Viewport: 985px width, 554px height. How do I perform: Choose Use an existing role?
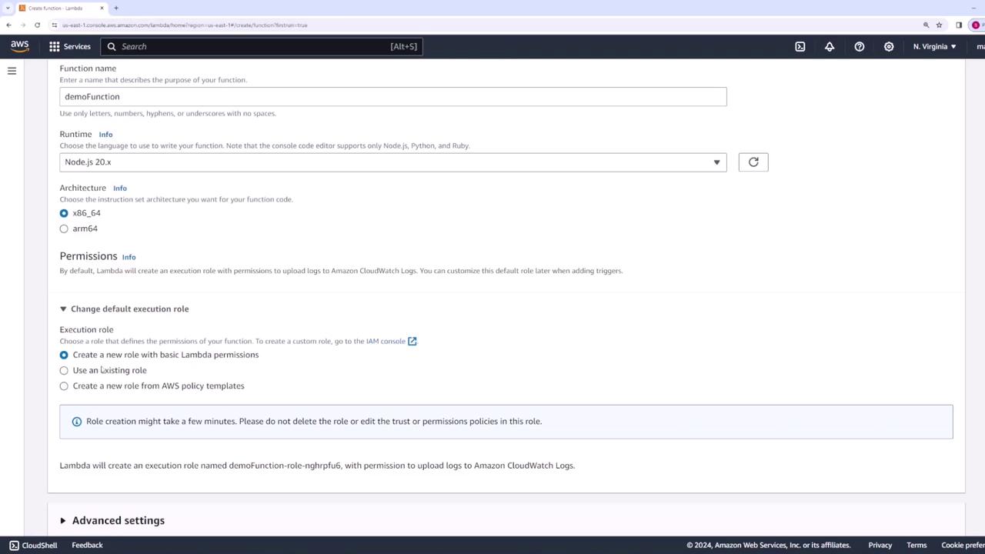click(x=64, y=370)
